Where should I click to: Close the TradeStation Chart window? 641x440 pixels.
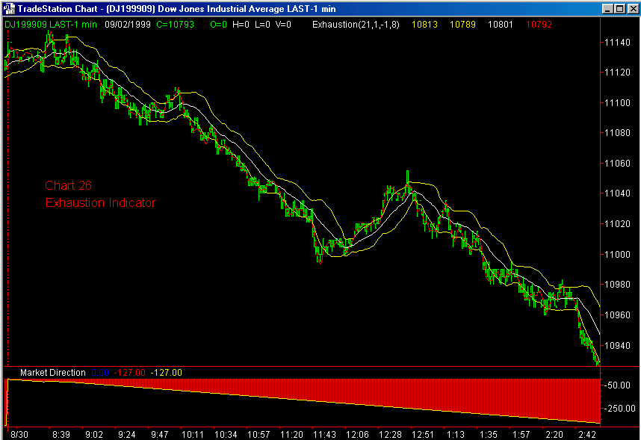[633, 8]
